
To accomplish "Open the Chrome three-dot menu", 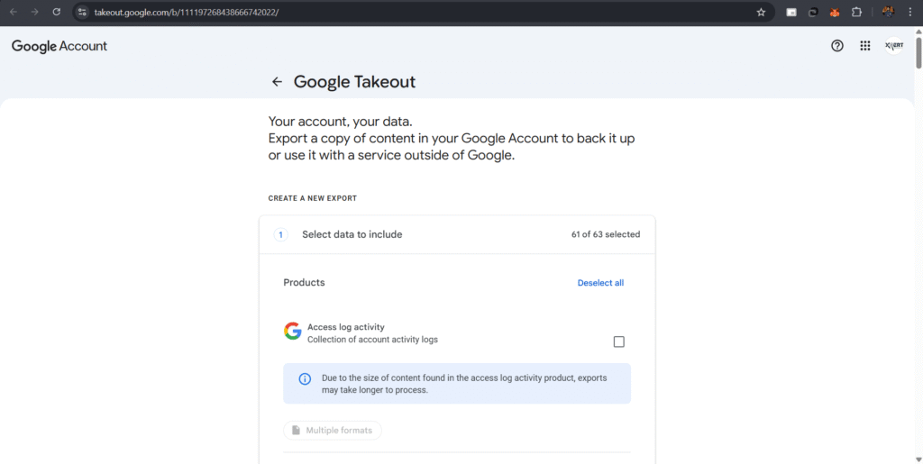I will [910, 13].
